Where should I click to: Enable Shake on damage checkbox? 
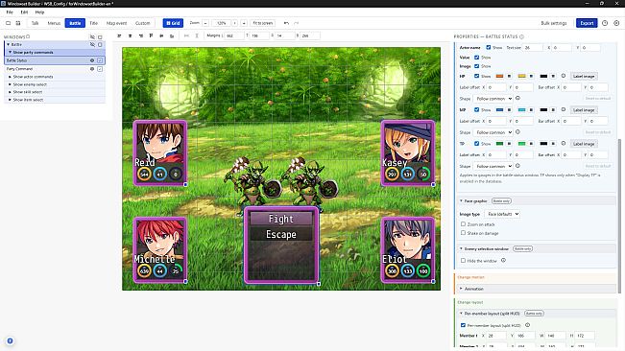[x=463, y=233]
